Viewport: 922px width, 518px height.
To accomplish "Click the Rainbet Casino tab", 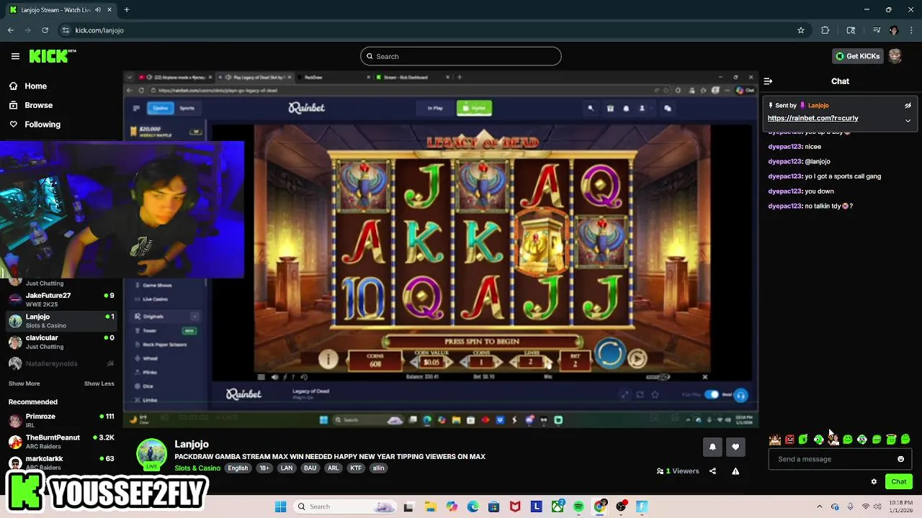I will (160, 108).
